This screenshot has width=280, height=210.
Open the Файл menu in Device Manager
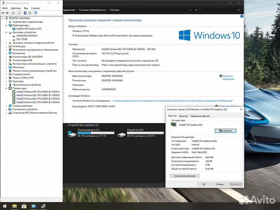(x=5, y=8)
